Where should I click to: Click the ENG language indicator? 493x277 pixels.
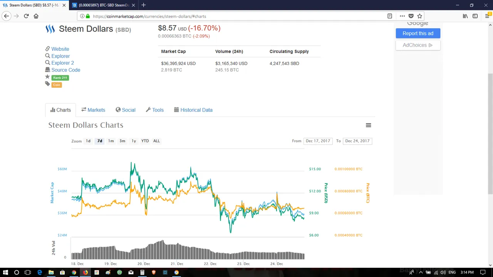tap(452, 272)
